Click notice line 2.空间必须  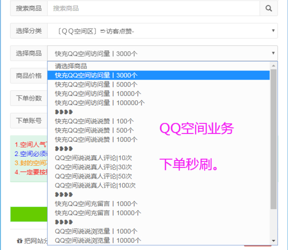31,154
